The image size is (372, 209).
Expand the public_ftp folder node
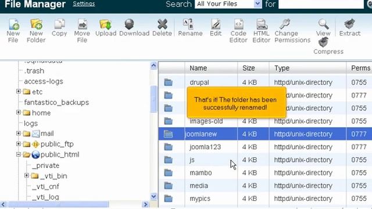(x=18, y=143)
